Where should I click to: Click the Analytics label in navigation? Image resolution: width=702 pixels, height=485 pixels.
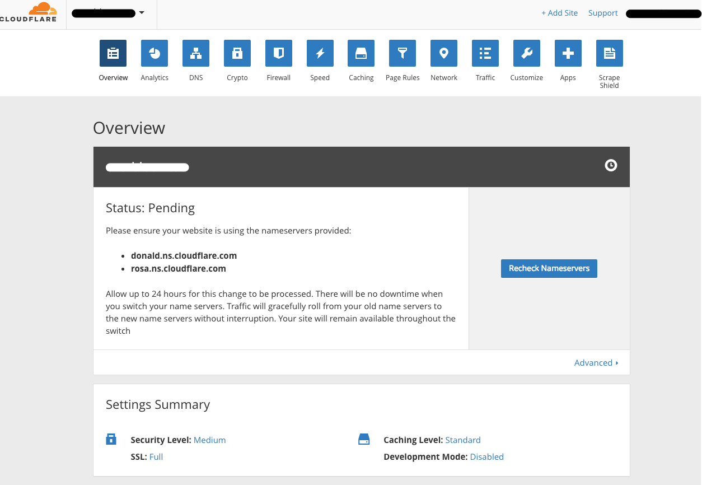coord(155,78)
